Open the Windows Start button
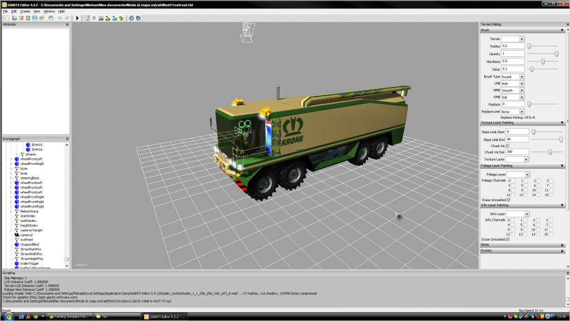This screenshot has height=321, width=570. [x=8, y=317]
